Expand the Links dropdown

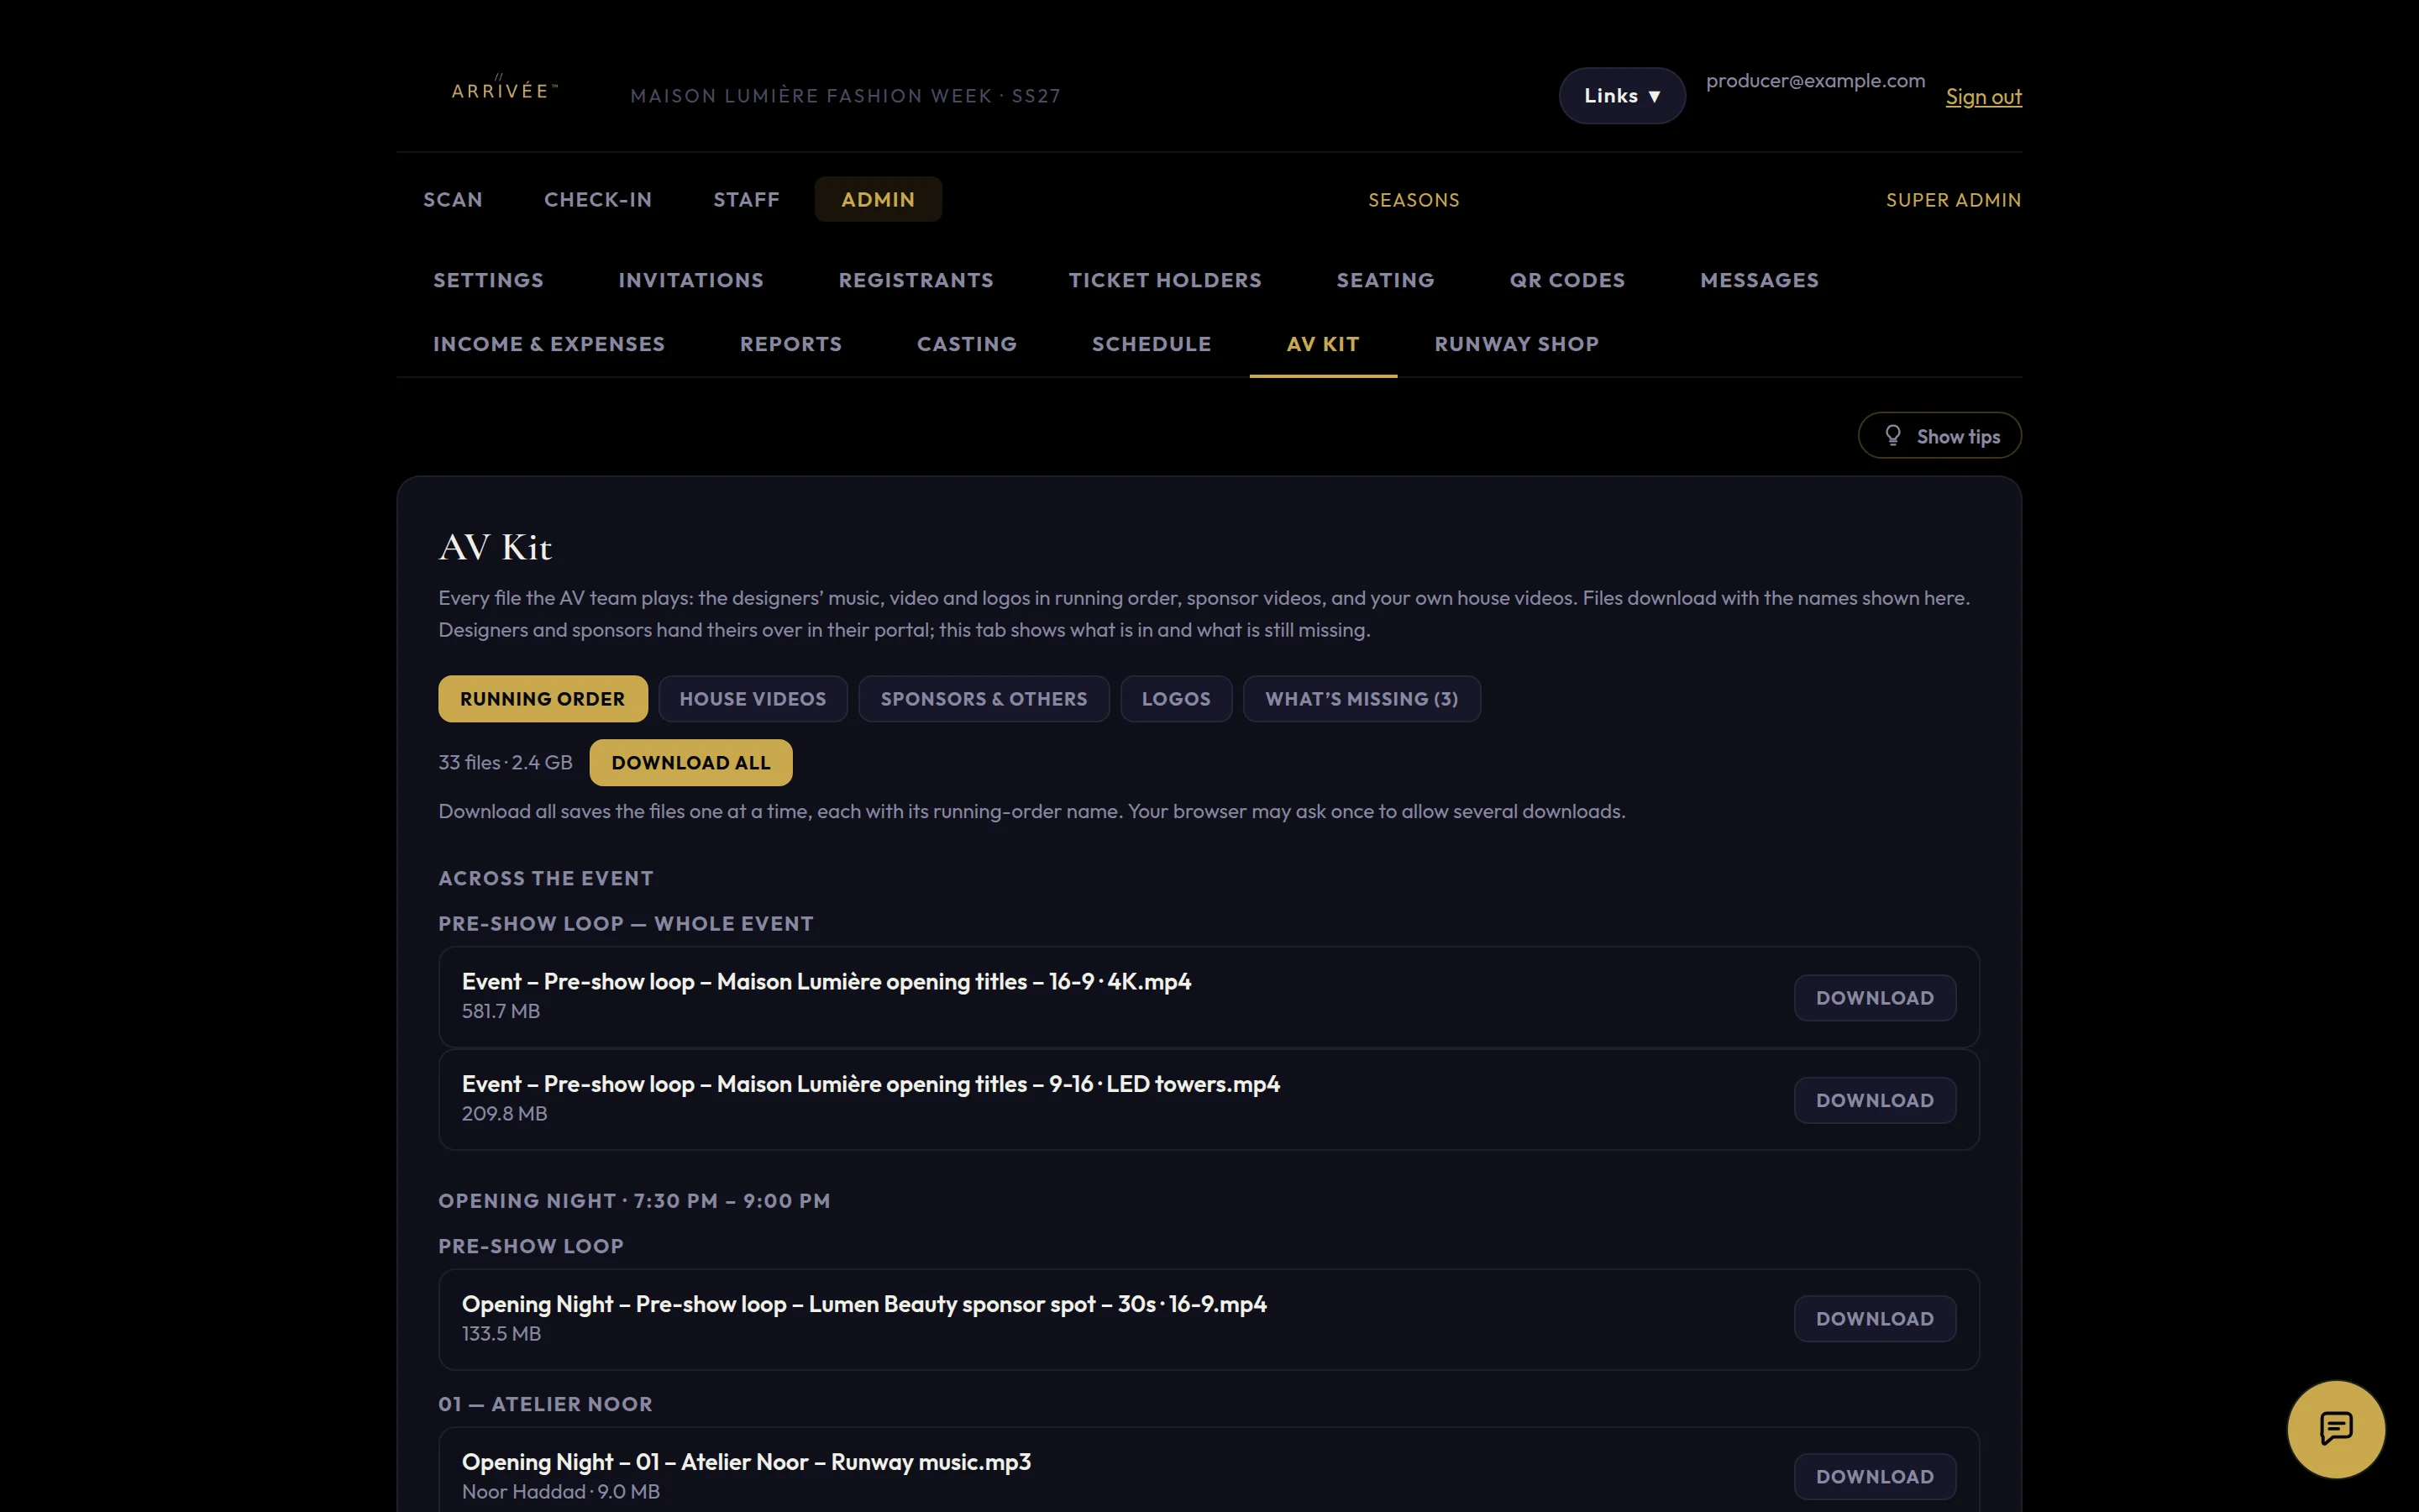[1621, 96]
